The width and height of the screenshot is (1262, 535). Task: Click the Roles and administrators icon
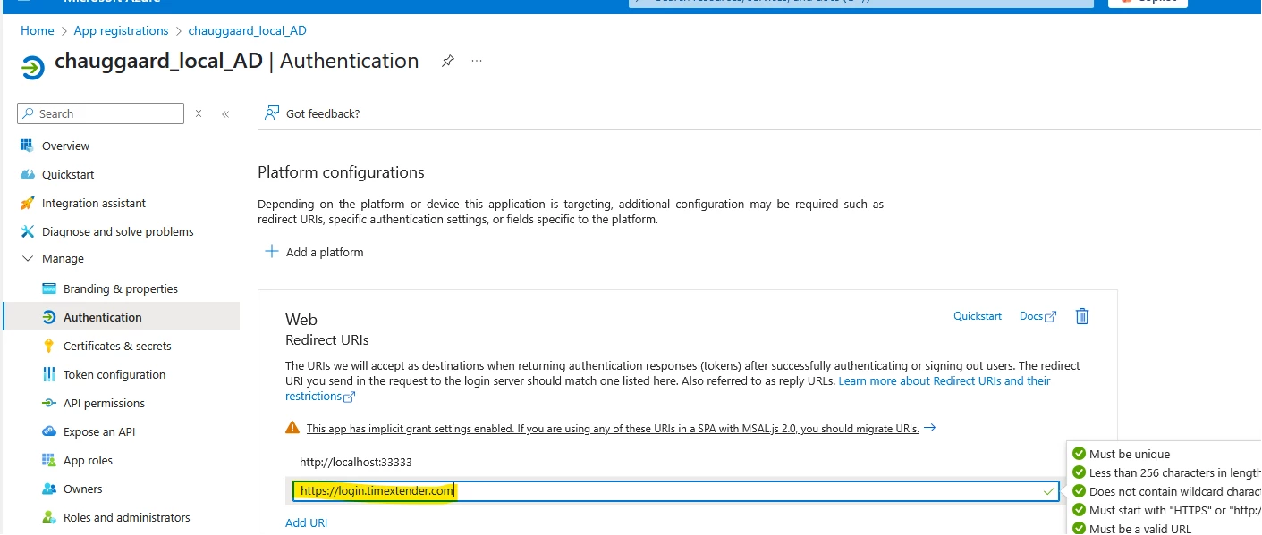point(49,517)
